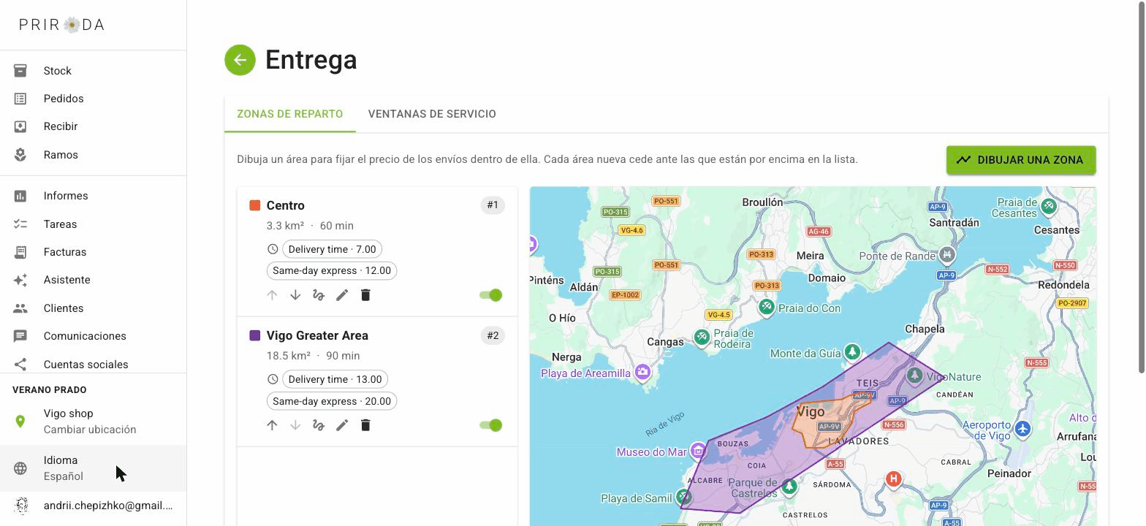
Task: Click the Clientes people icon
Action: pos(20,308)
